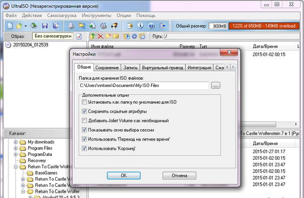304x198 pixels.
Task: Enable 'Установить как папку по умолчанию для ISO'
Action: (84, 102)
